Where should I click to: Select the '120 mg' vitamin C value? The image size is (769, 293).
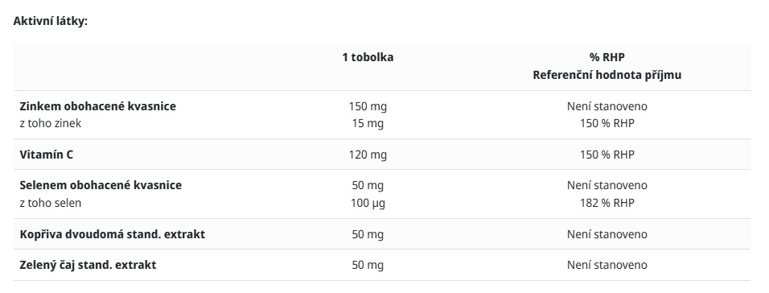(x=368, y=155)
